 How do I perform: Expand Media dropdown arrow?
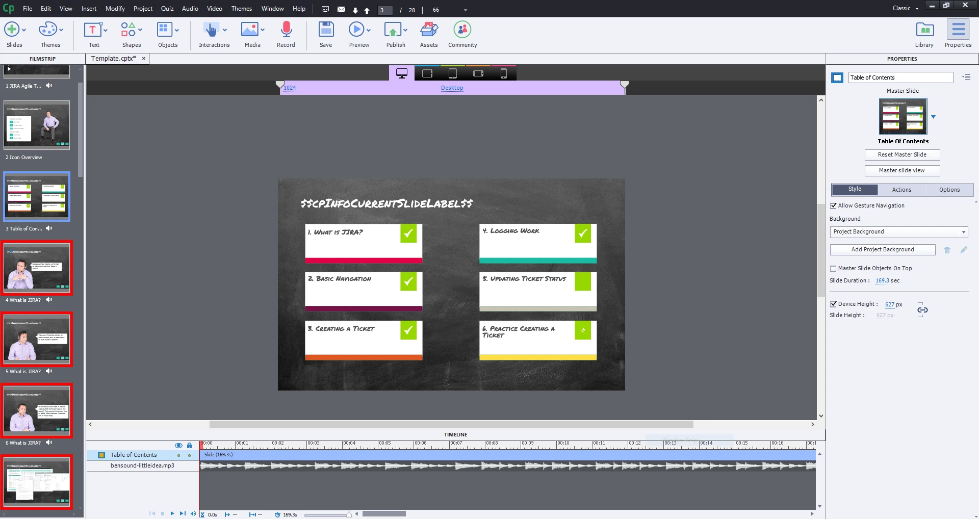[x=263, y=30]
